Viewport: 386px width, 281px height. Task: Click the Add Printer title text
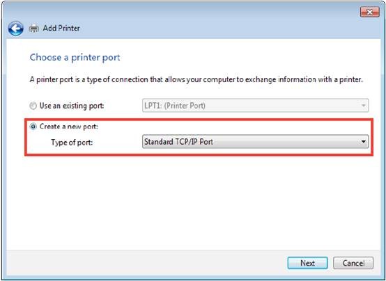[61, 29]
